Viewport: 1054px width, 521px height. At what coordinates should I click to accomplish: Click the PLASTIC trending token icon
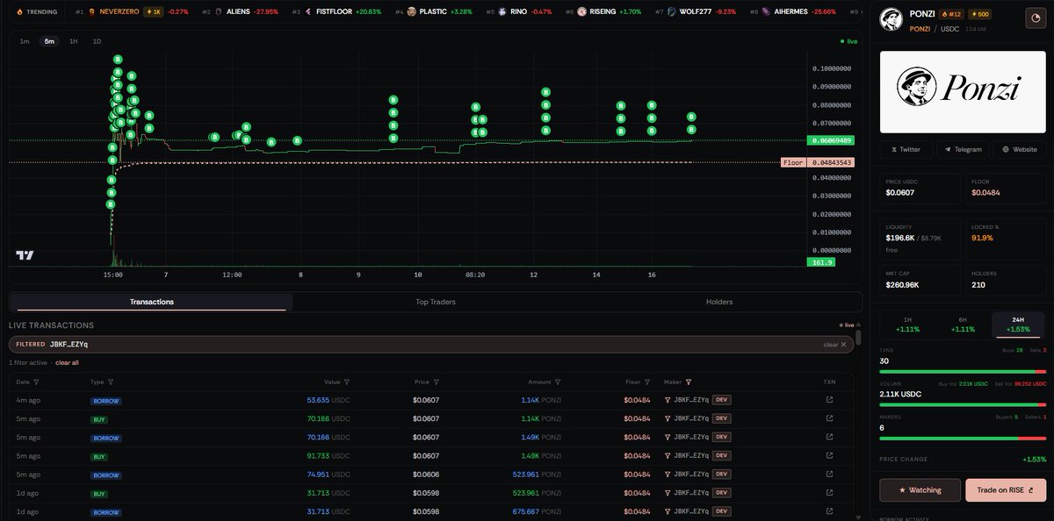click(x=411, y=12)
